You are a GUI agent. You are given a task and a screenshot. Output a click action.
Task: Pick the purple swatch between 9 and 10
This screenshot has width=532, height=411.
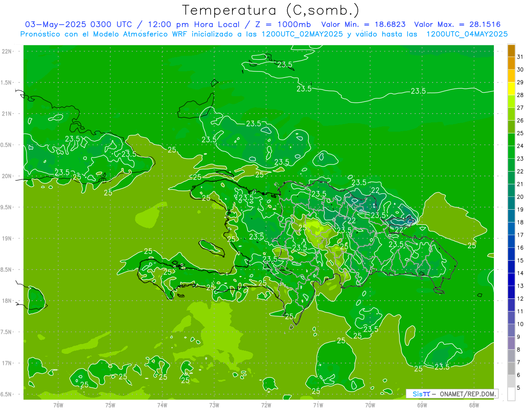click(x=511, y=330)
